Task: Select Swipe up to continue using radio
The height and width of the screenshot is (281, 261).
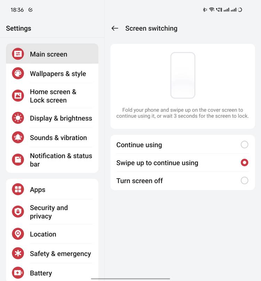Action: (244, 163)
